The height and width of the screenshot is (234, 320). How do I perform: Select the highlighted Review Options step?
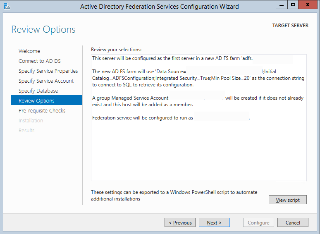coord(36,101)
